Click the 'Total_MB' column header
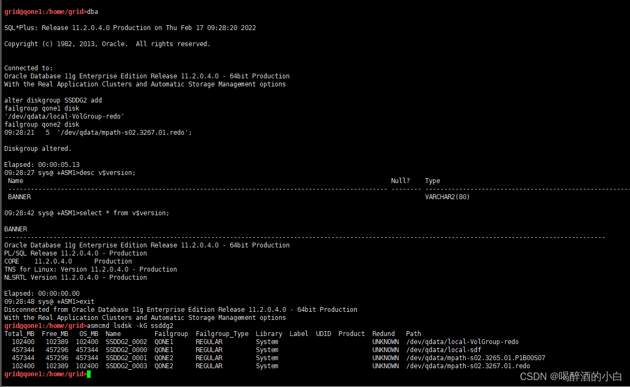Screen dimensions: 630x387 coord(19,333)
